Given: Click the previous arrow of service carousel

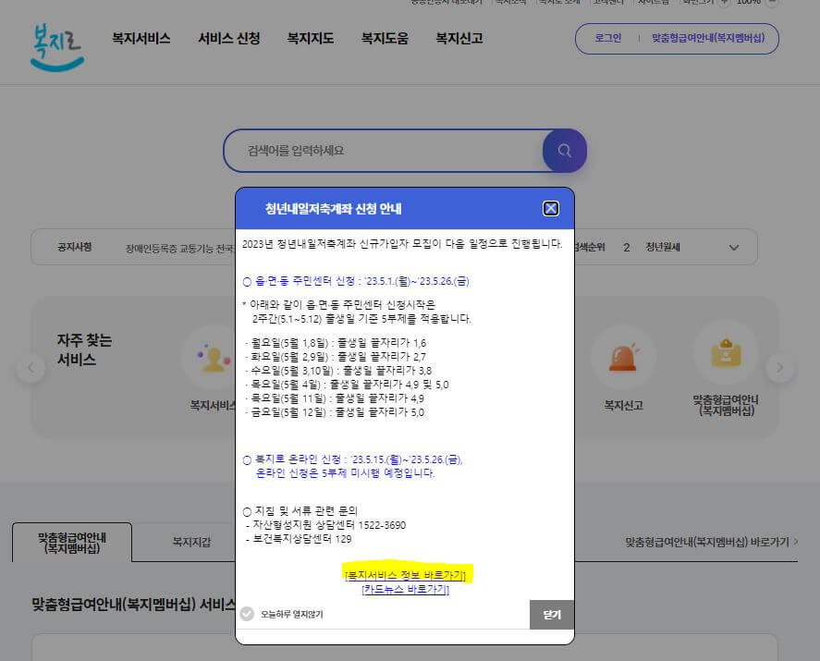Looking at the screenshot, I should 31,368.
